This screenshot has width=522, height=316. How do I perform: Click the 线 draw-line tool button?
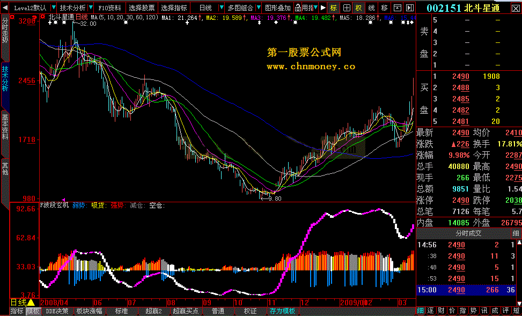[x=371, y=8]
